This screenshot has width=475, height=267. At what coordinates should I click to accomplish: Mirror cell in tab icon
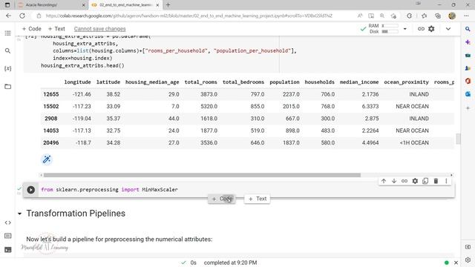(425, 181)
